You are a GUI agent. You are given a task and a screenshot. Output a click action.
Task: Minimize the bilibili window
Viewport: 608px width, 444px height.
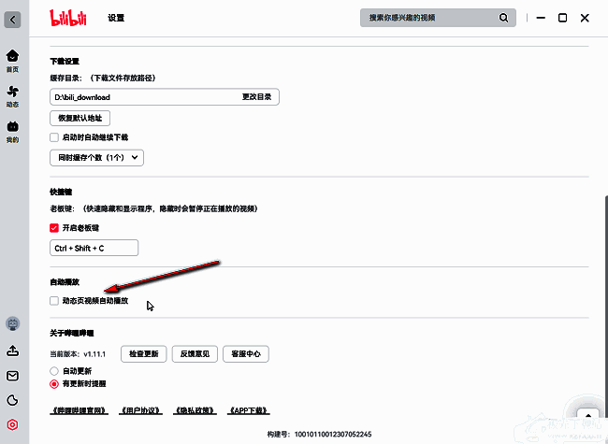click(x=541, y=18)
